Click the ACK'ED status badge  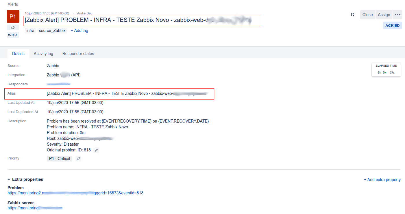coord(393,25)
